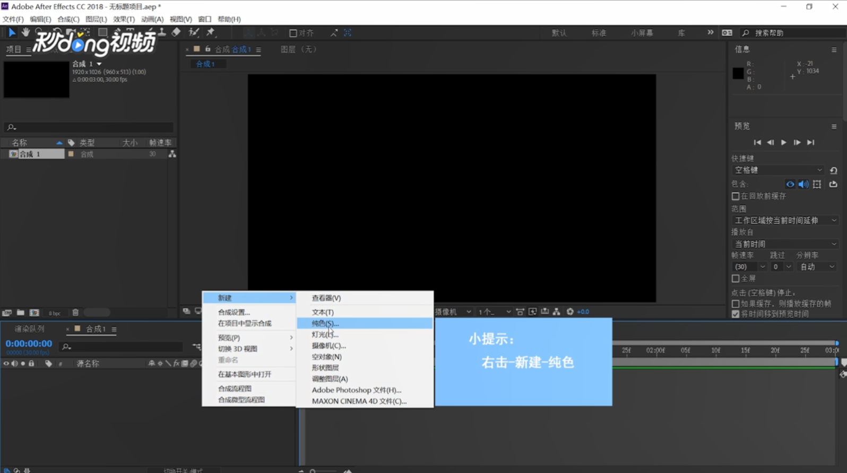Click the video eye column icon in timeline header
This screenshot has width=847, height=473.
(x=6, y=364)
